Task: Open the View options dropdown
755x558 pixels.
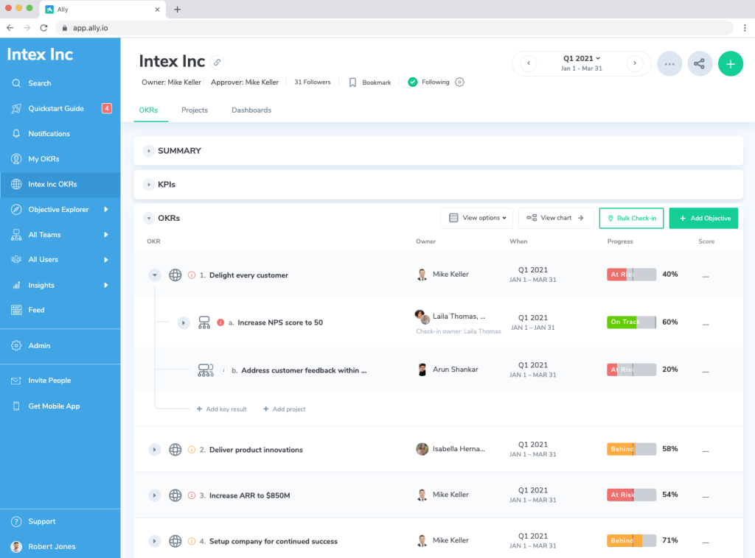Action: click(477, 218)
